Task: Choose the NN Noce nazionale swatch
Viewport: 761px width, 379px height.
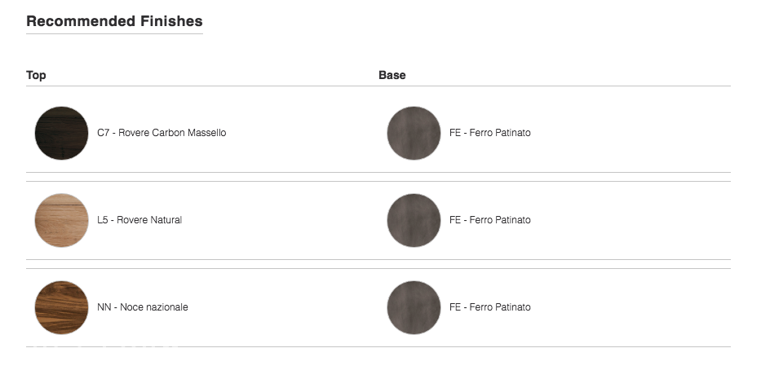Action: coord(62,307)
